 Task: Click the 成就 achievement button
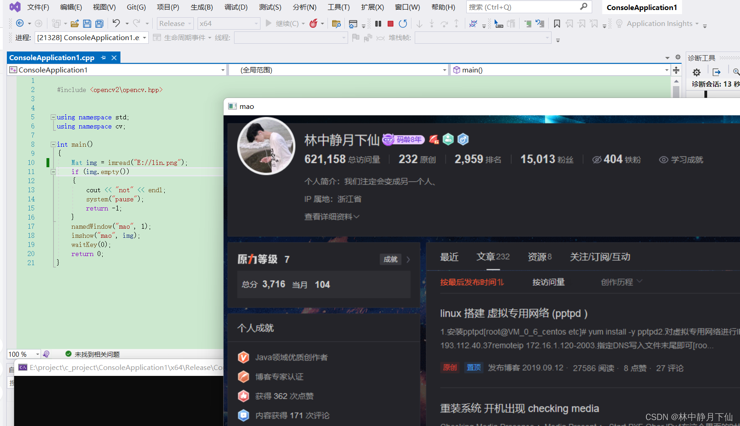[391, 259]
